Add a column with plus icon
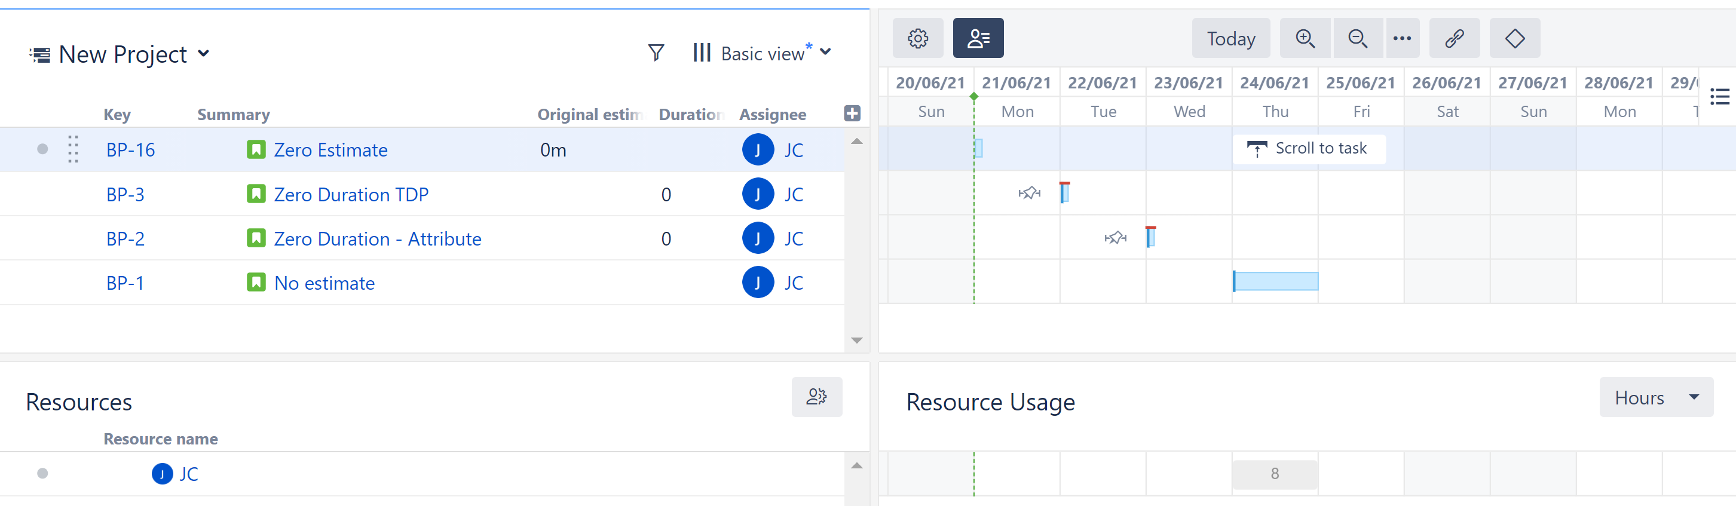The width and height of the screenshot is (1736, 506). click(x=852, y=113)
